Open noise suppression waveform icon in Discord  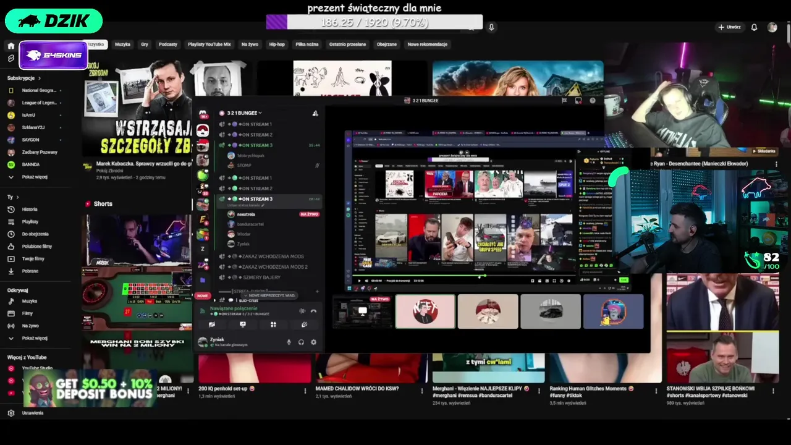[x=302, y=311]
